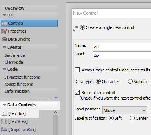Open the Label position dropdown
Image resolution: width=151 pixels, height=135 pixels.
click(125, 110)
